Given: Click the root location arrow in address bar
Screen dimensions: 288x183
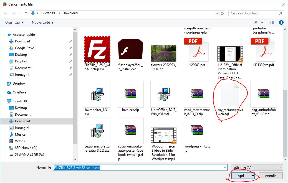Looking at the screenshot, I should click(x=37, y=13).
